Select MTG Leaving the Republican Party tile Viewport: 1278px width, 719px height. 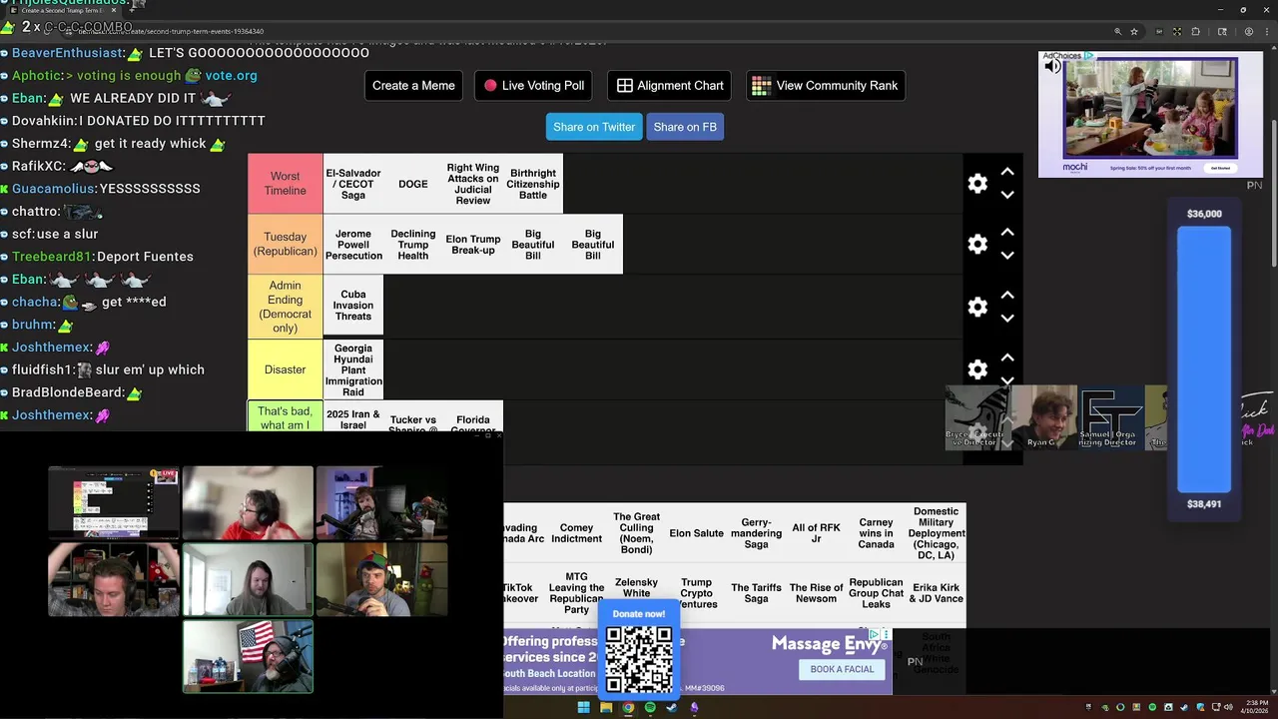click(576, 593)
